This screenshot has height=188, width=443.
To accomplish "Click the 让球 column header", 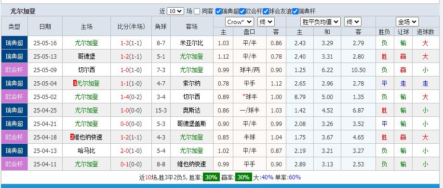I will pyautogui.click(x=403, y=32).
